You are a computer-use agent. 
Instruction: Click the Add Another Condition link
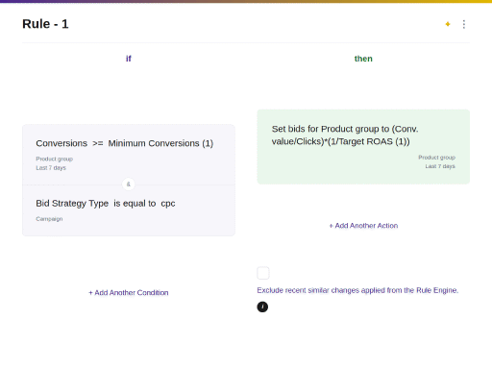[129, 292]
